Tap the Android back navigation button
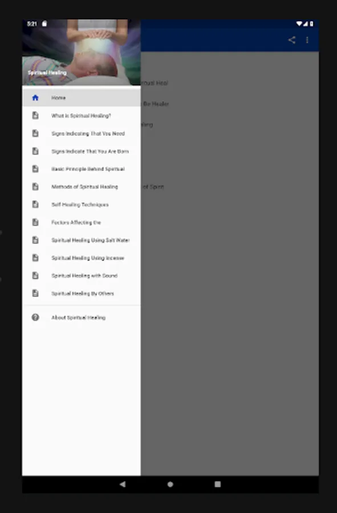Screen dimensions: 337x513 tap(123, 484)
